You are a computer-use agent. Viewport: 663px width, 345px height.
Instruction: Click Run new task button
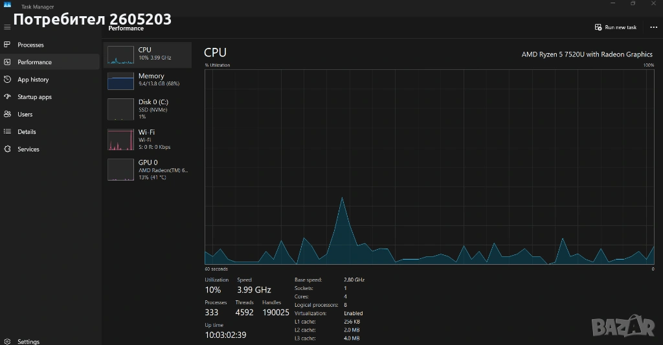(x=616, y=27)
